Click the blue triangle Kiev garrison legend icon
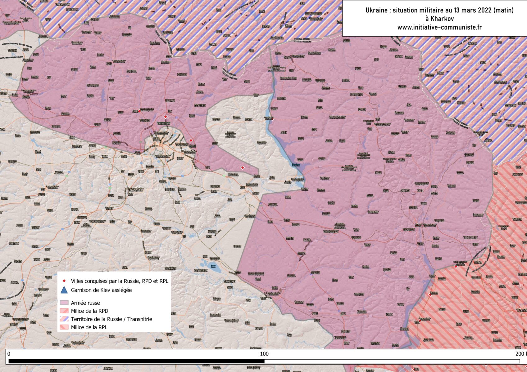 click(x=64, y=290)
